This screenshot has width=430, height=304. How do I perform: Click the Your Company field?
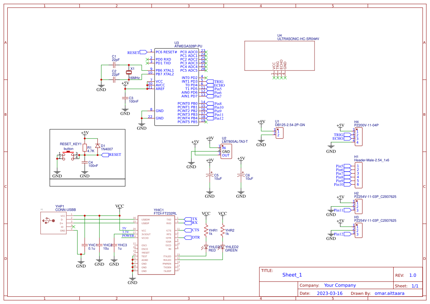pos(340,285)
